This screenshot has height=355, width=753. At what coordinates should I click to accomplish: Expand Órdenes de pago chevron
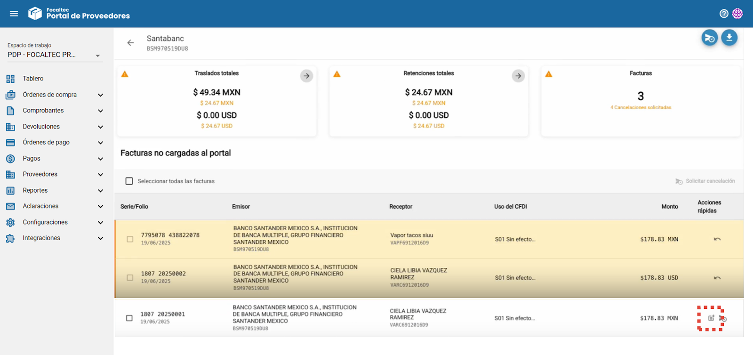tap(100, 143)
